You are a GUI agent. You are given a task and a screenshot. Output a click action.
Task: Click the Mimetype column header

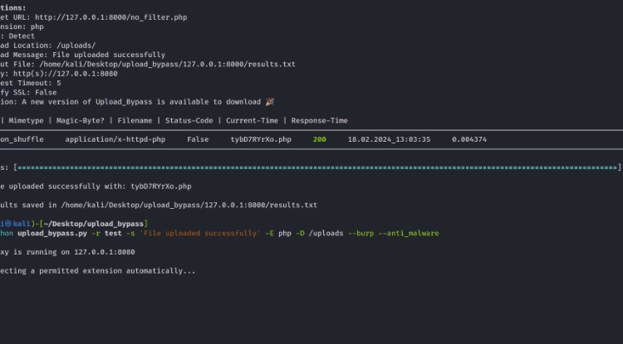pyautogui.click(x=27, y=120)
